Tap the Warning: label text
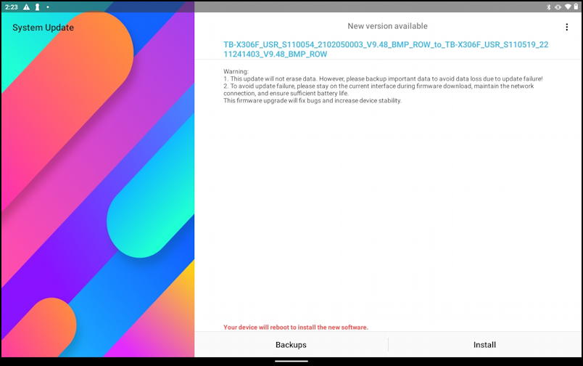The width and height of the screenshot is (583, 366). pos(236,71)
